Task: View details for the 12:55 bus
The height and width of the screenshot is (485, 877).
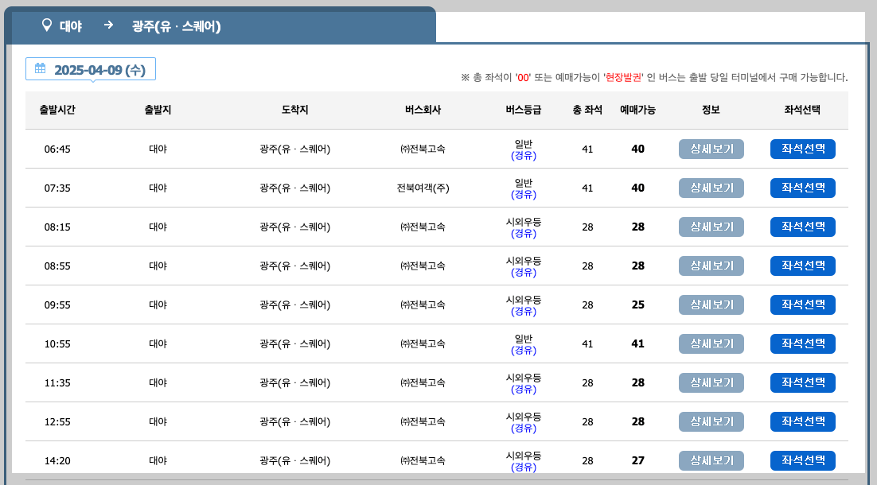Action: 711,421
